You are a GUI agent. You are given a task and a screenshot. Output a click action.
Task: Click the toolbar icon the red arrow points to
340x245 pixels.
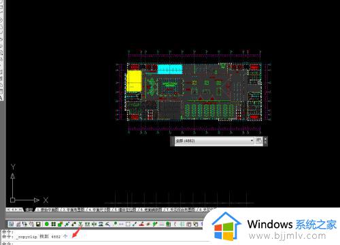click(x=80, y=224)
